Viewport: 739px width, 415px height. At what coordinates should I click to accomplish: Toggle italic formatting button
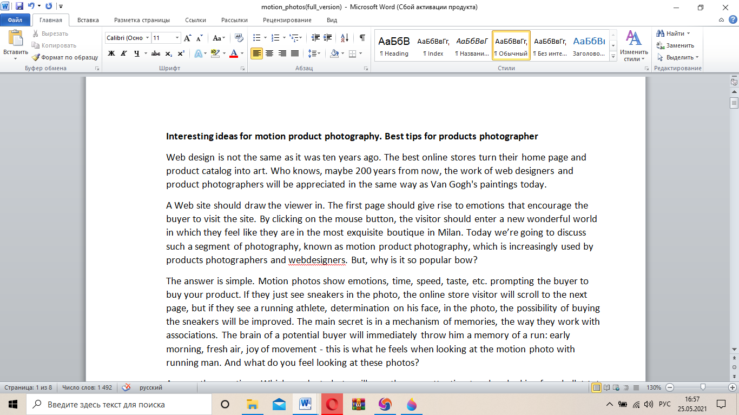tap(124, 53)
